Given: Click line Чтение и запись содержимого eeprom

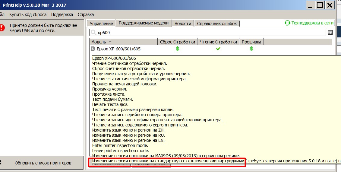Looking at the screenshot, I should point(140,125).
